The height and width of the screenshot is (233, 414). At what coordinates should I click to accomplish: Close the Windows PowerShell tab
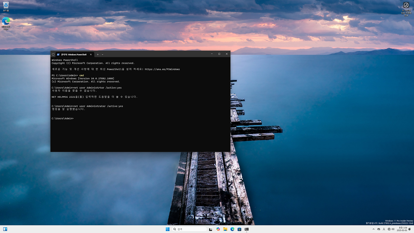(91, 54)
